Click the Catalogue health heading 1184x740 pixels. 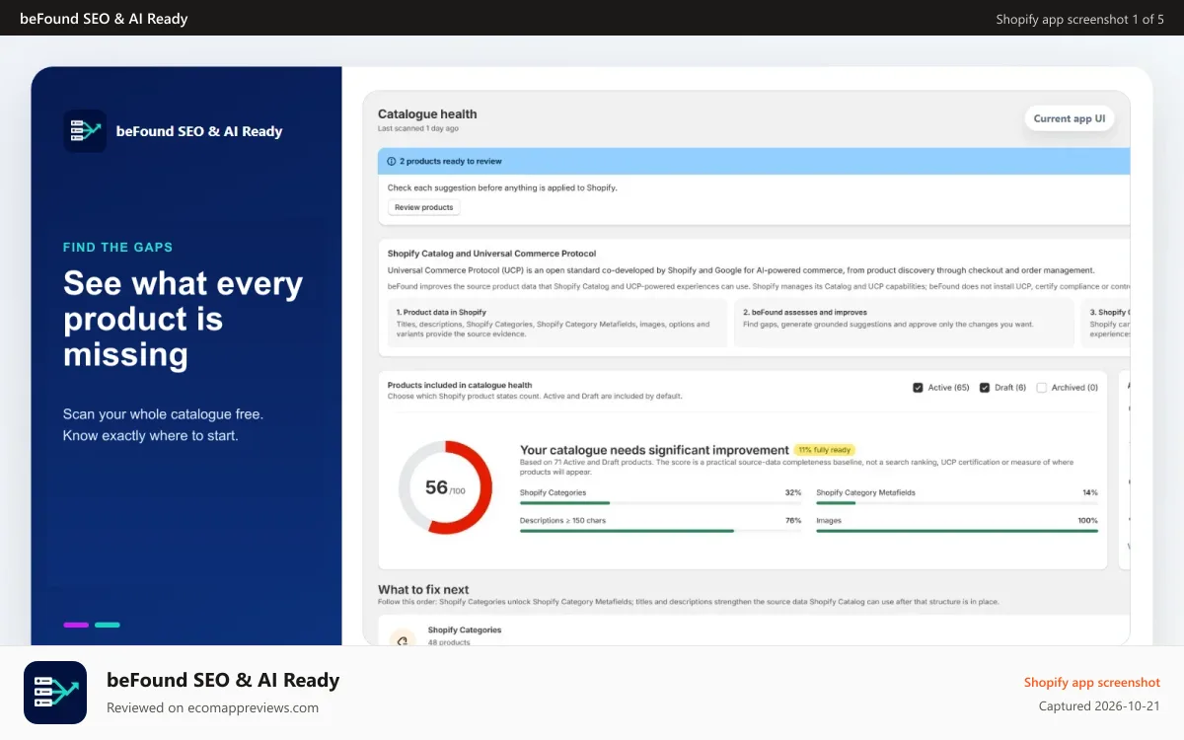click(427, 114)
